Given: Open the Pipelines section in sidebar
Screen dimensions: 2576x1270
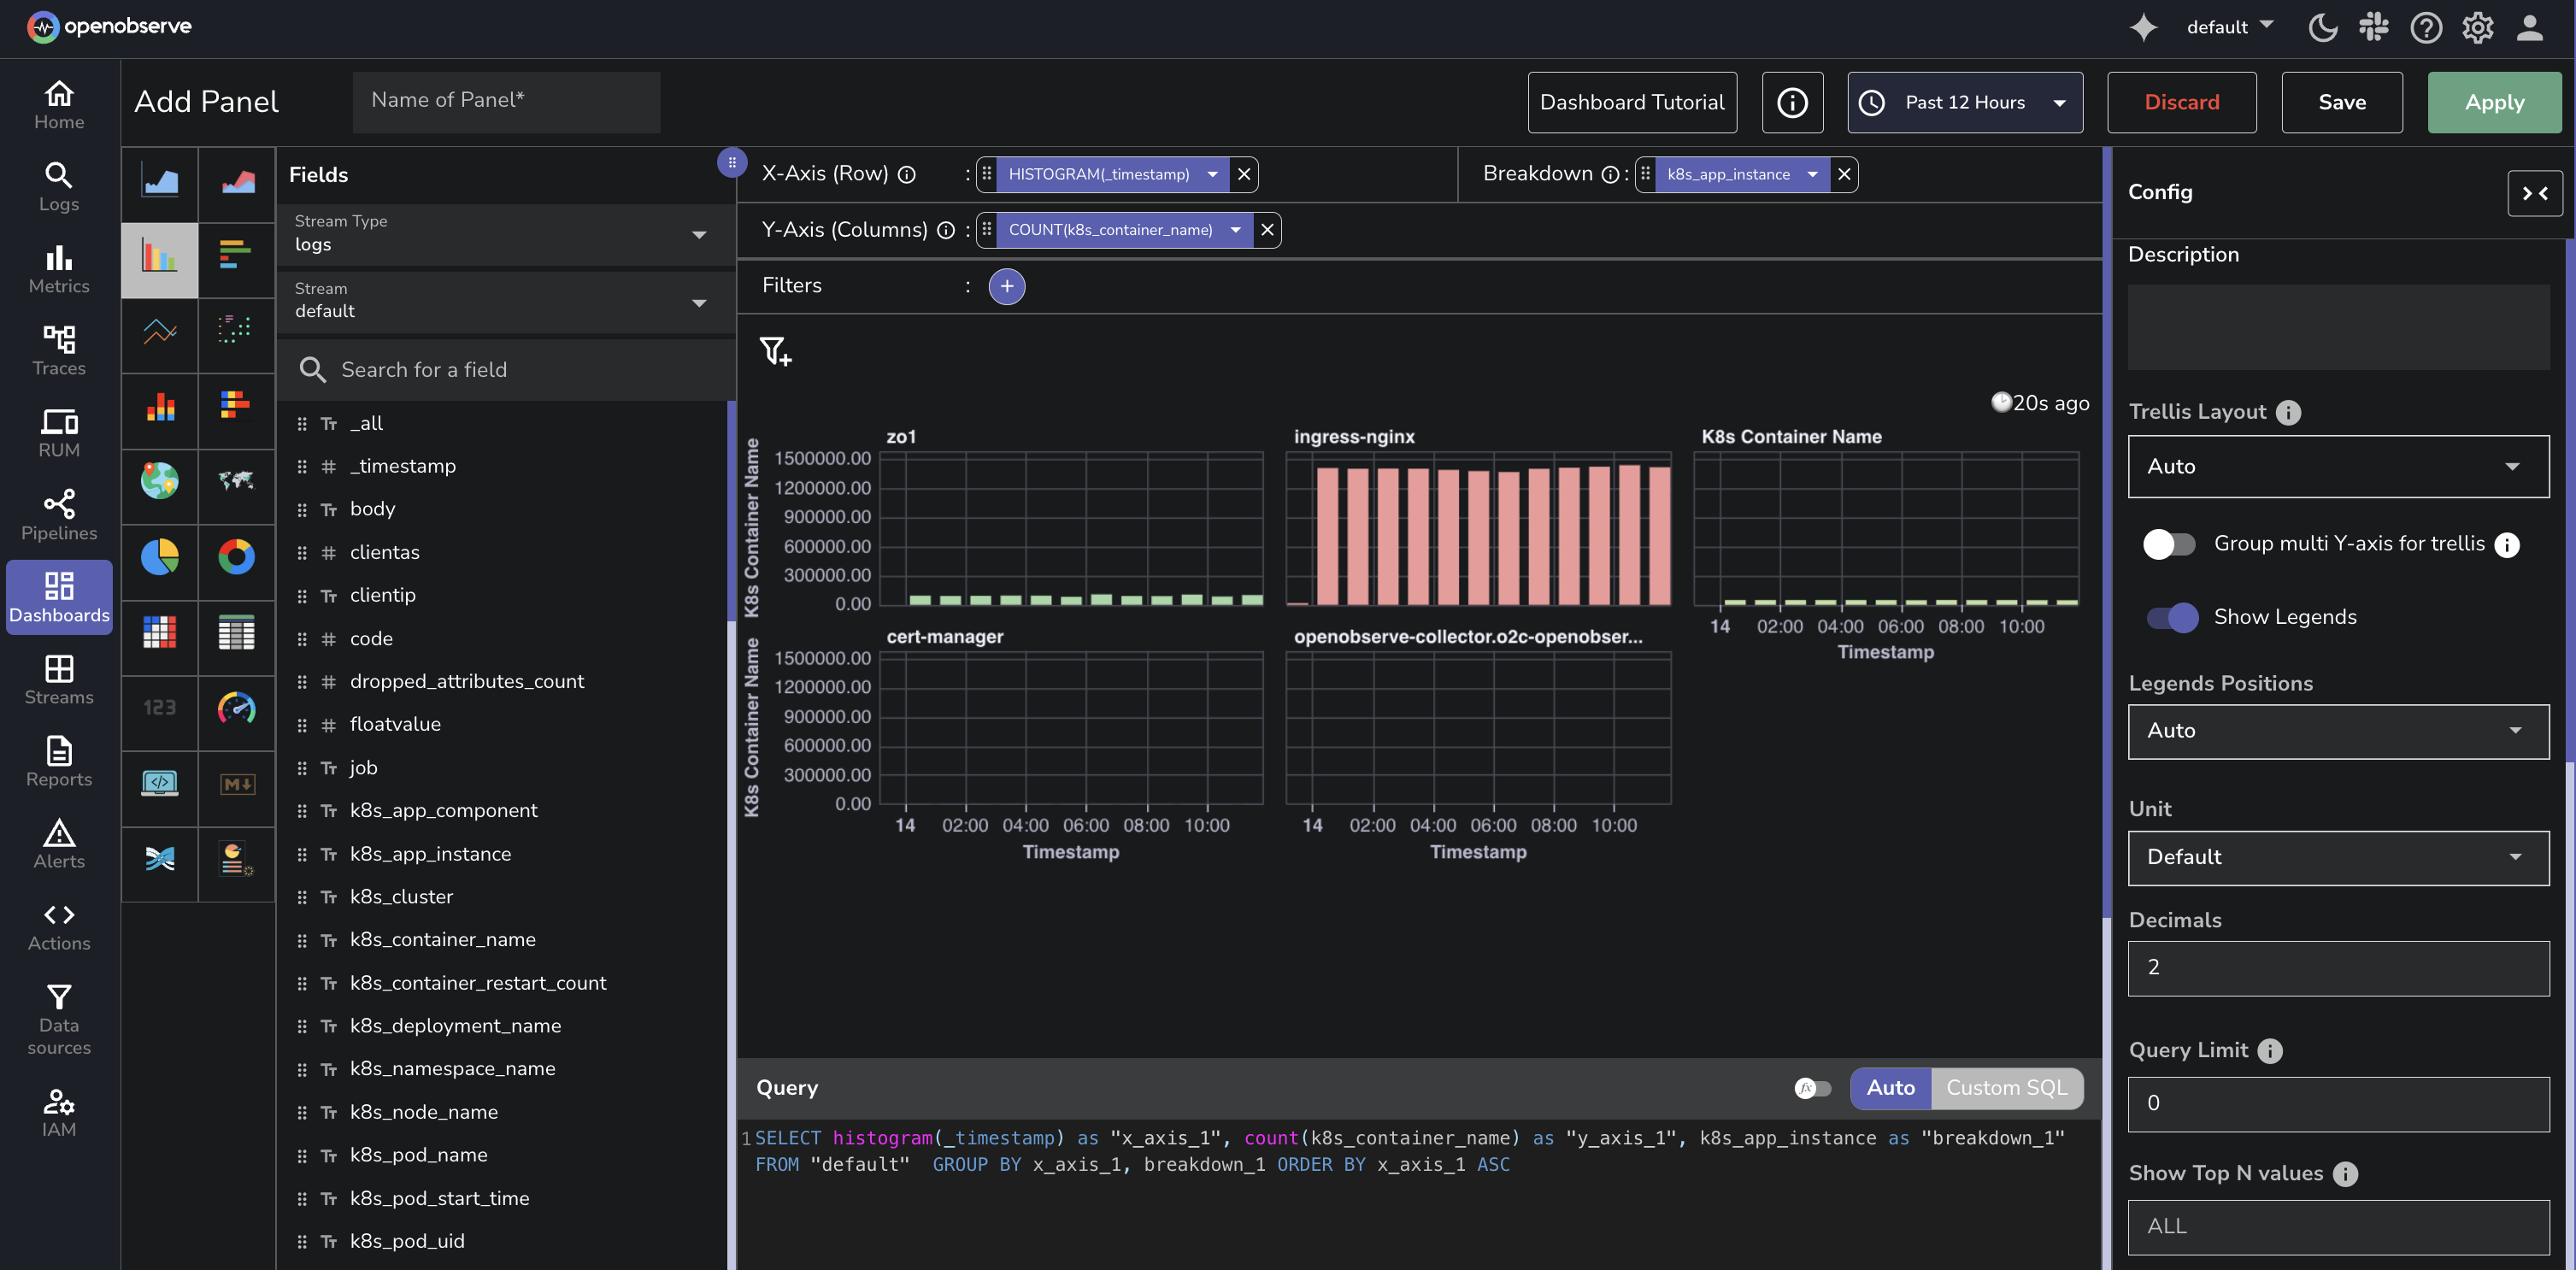Looking at the screenshot, I should 59,515.
